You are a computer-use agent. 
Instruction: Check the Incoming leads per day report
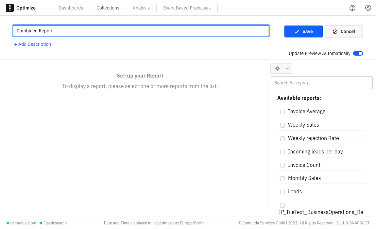click(282, 152)
